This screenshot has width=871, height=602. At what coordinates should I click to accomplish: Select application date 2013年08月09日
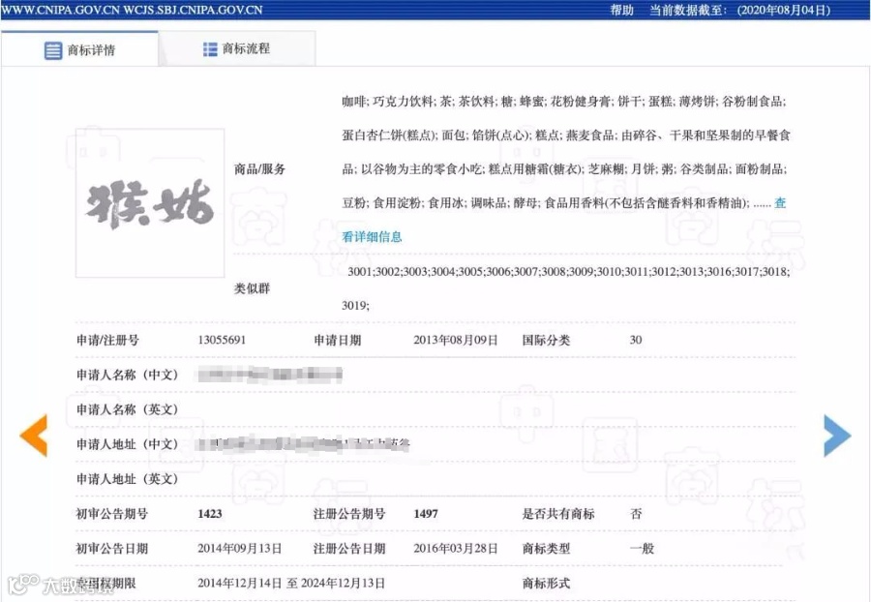[x=456, y=340]
